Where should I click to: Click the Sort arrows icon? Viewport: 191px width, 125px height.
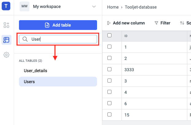[x=182, y=23]
